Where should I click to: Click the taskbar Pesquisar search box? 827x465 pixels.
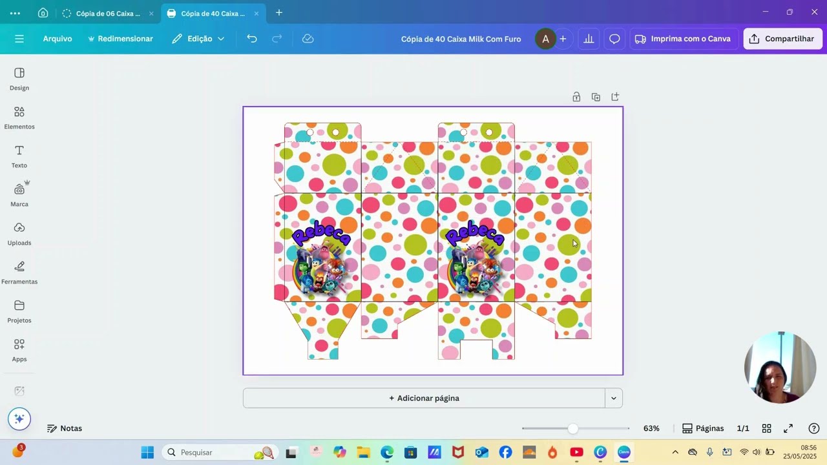click(220, 452)
